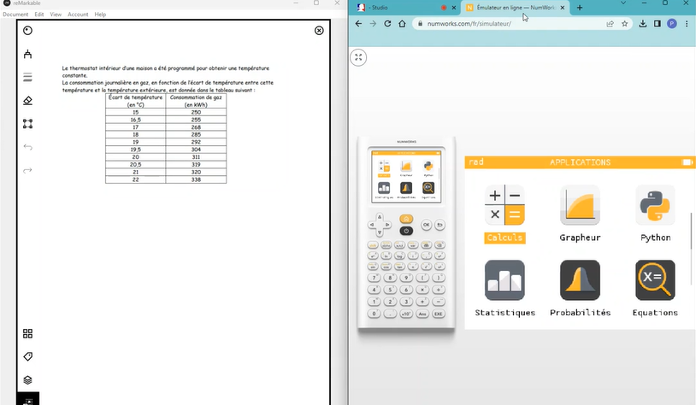Open the Chrome three-dot menu
696x405 pixels.
(687, 24)
